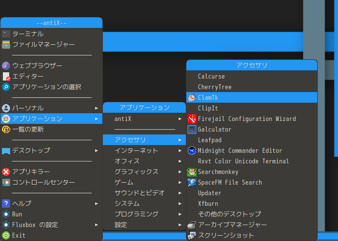Click the アプリケーション submenu title header
This screenshot has width=338, height=241.
pos(144,107)
